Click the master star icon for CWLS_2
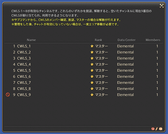 pos(92,52)
